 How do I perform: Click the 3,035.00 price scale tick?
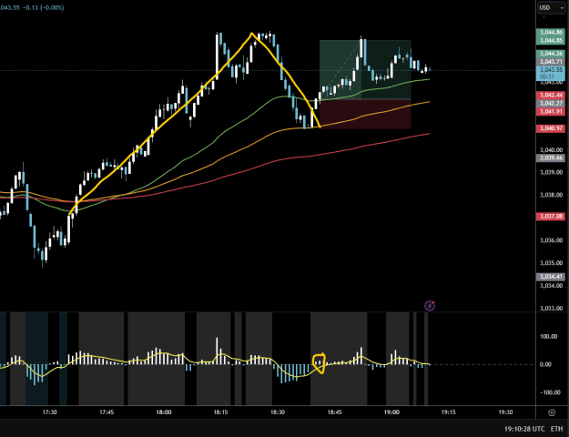pyautogui.click(x=551, y=263)
